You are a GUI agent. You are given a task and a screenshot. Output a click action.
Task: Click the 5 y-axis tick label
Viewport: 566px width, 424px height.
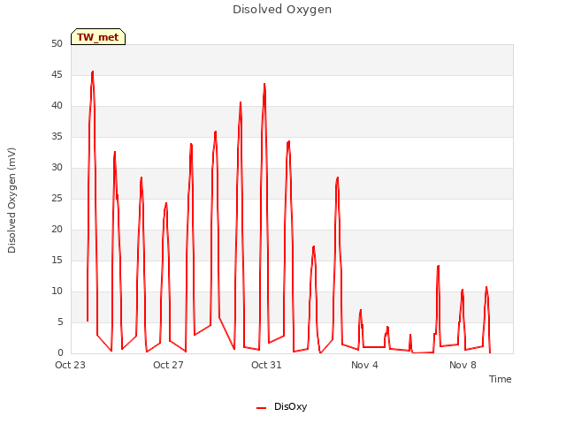coord(60,322)
